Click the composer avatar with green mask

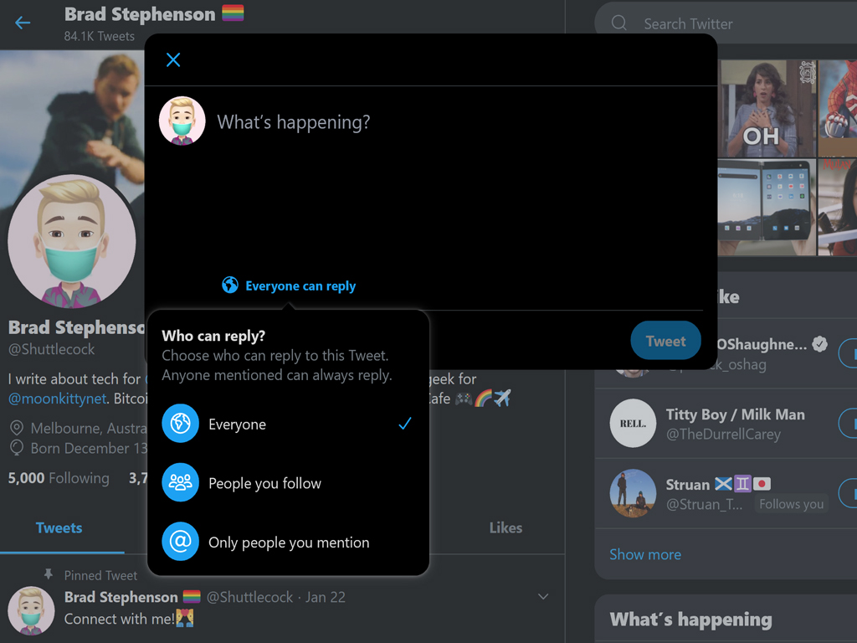pyautogui.click(x=182, y=121)
